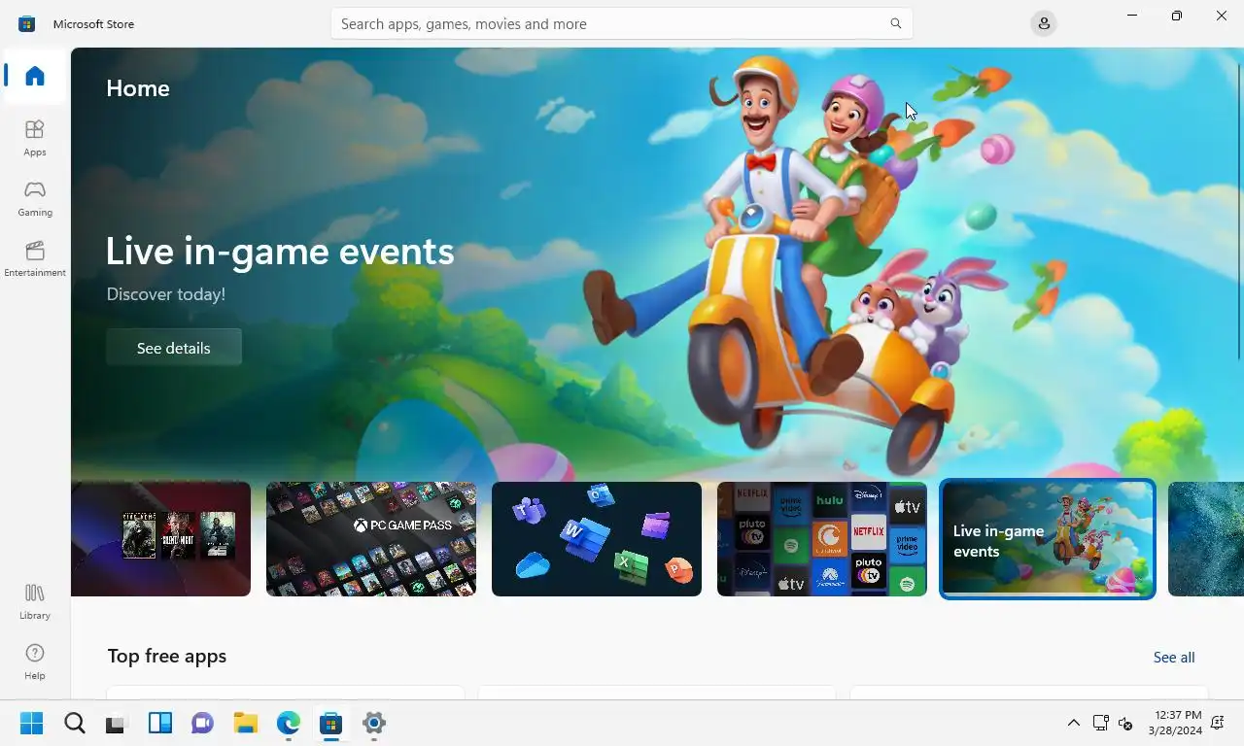
Task: Click the See details button
Action: tap(174, 348)
